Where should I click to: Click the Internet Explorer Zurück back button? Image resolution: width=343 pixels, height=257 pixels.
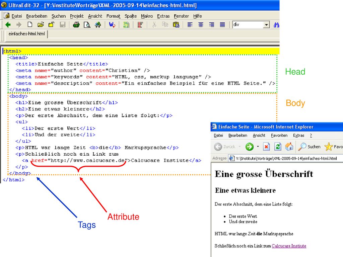(x=225, y=147)
